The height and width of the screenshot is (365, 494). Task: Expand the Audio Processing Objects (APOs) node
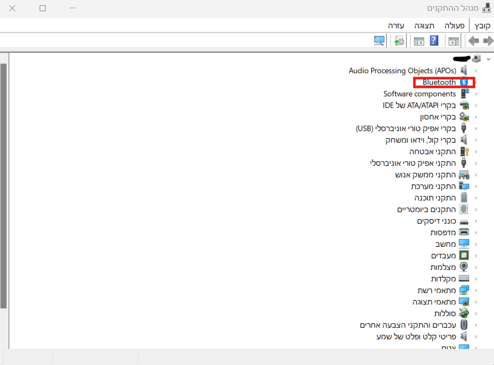(476, 70)
